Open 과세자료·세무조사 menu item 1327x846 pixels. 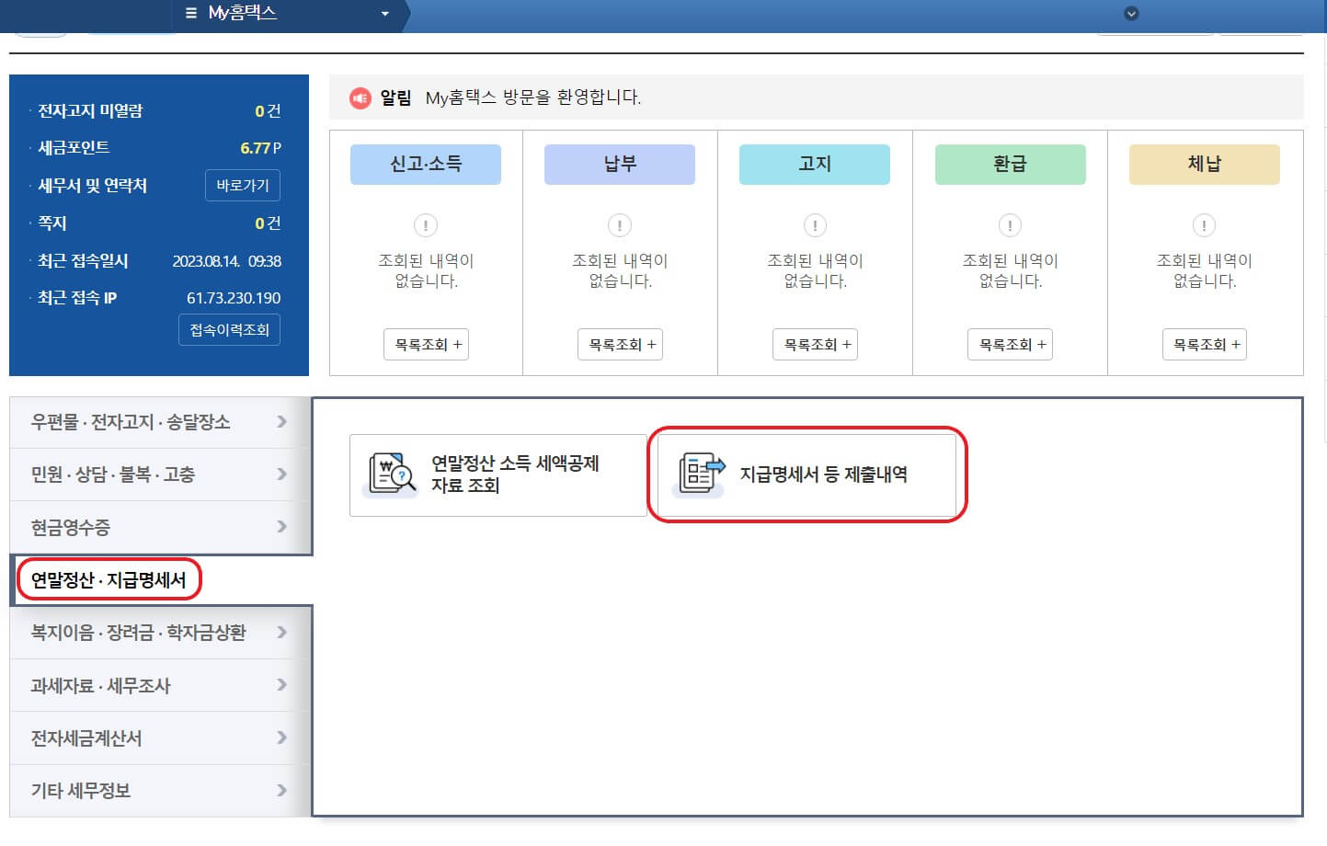pos(161,686)
